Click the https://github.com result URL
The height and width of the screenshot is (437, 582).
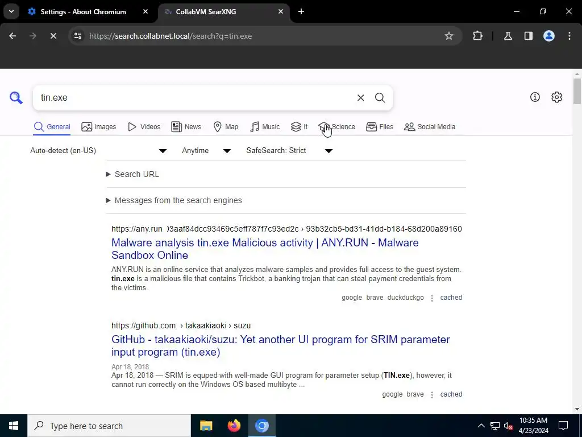tap(181, 325)
